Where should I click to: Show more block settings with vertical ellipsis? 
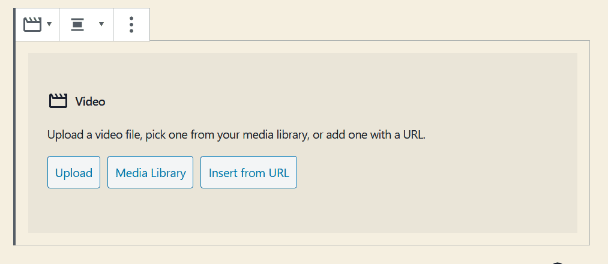point(131,25)
